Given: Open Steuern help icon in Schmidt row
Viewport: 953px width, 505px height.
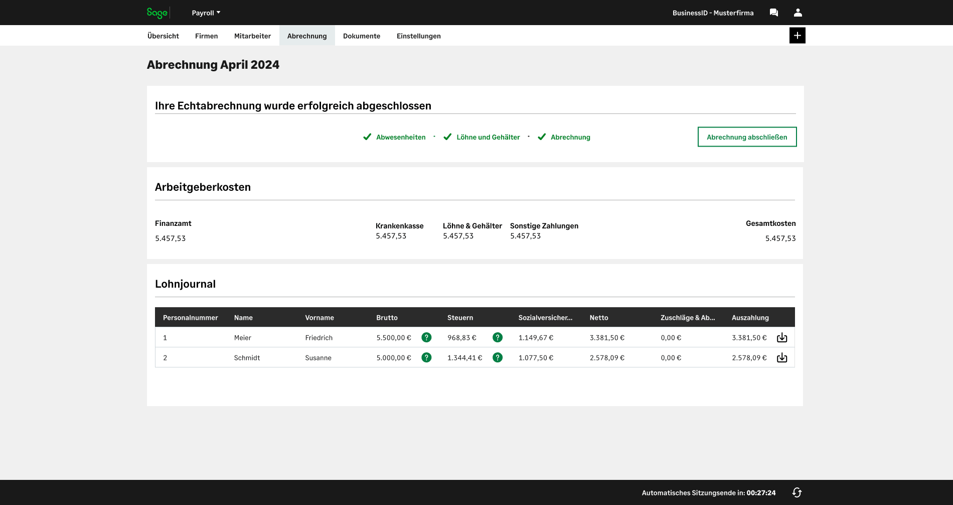Looking at the screenshot, I should coord(498,357).
